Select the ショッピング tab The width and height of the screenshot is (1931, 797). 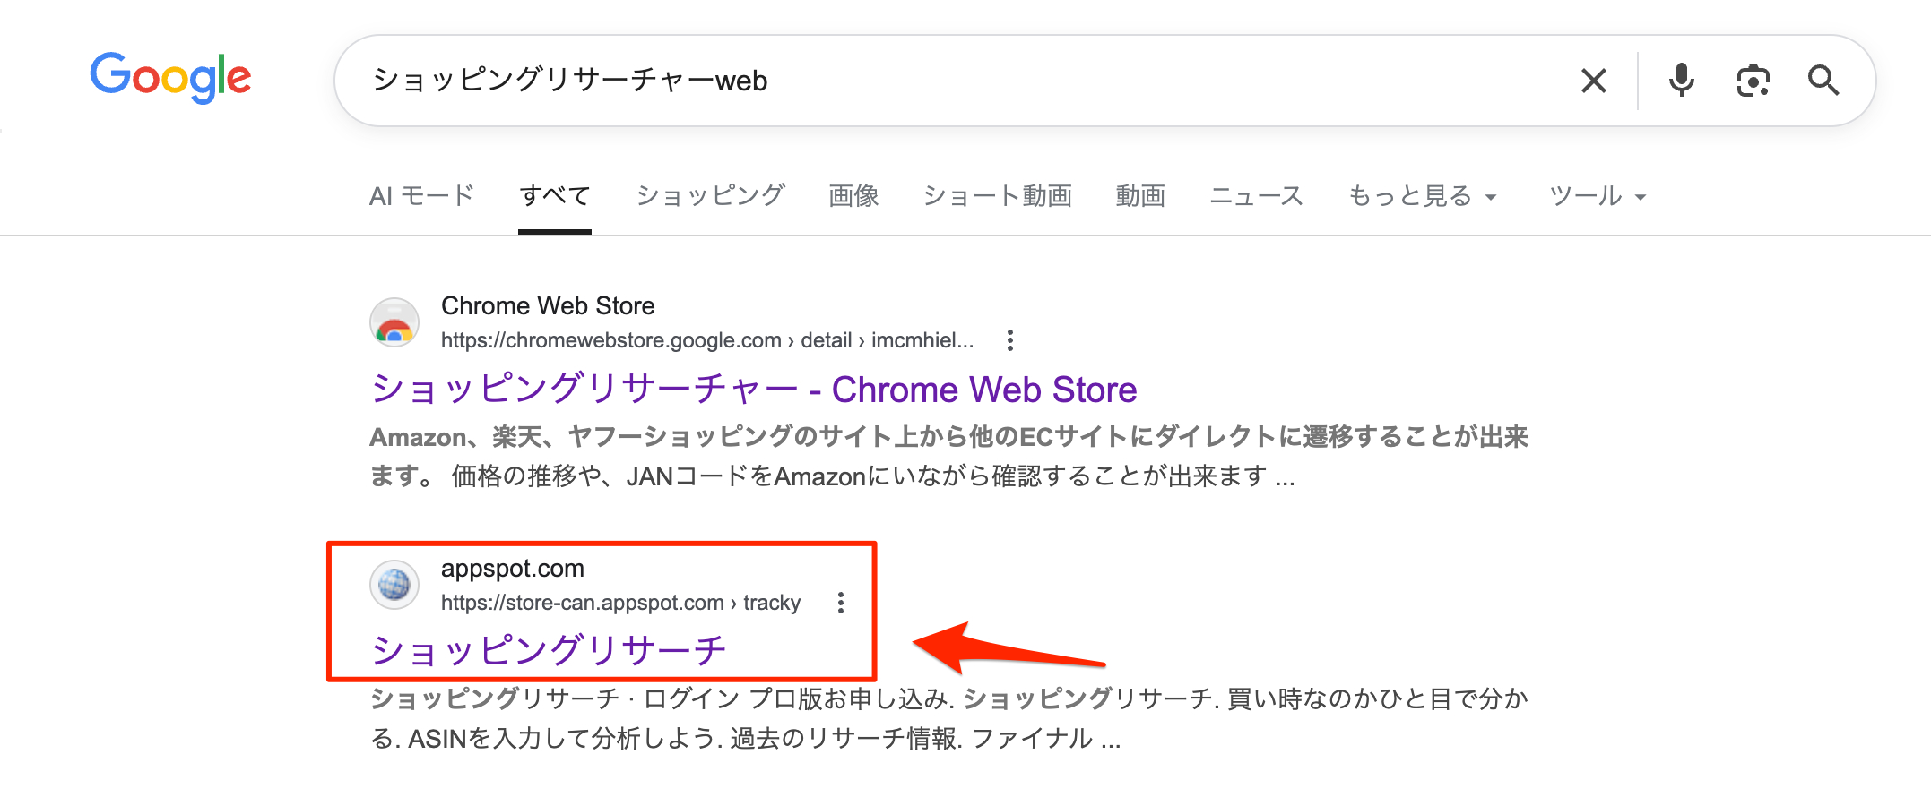(x=710, y=196)
